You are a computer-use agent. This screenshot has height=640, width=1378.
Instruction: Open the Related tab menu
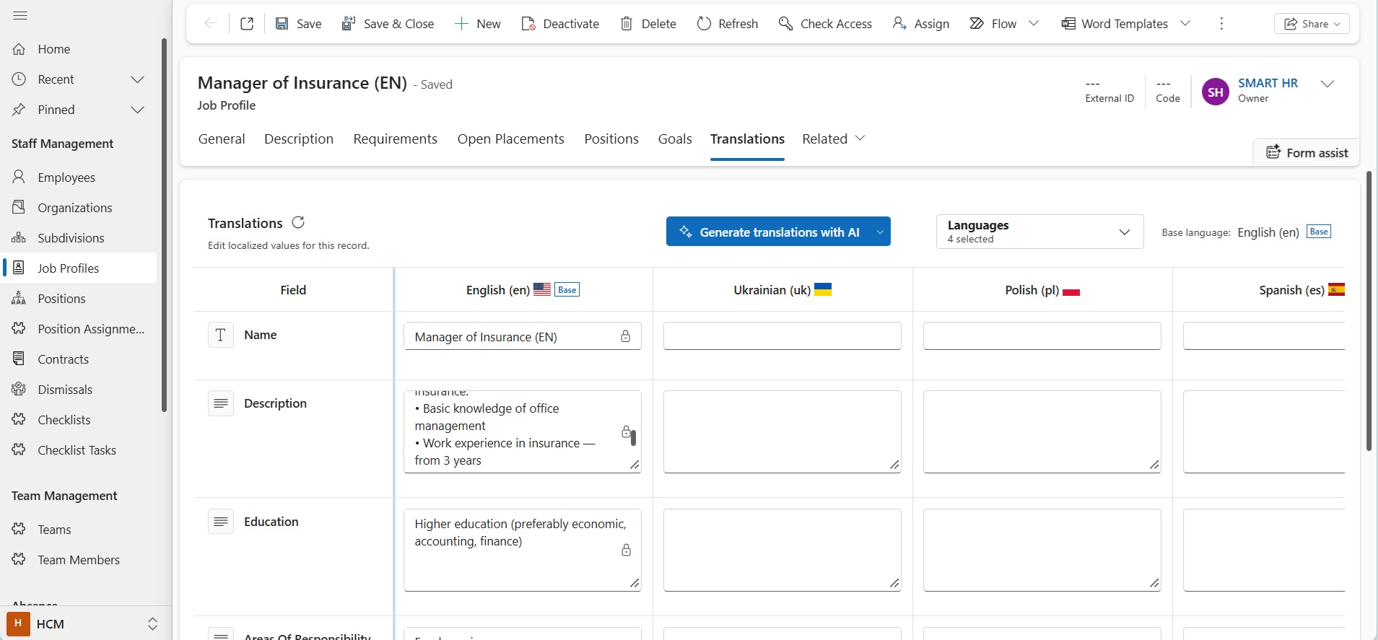(834, 139)
